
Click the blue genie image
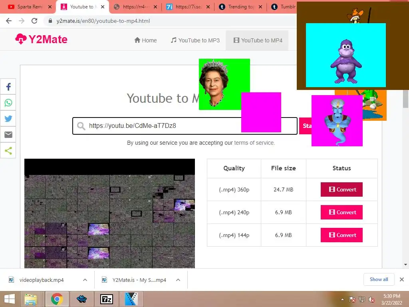tap(337, 121)
